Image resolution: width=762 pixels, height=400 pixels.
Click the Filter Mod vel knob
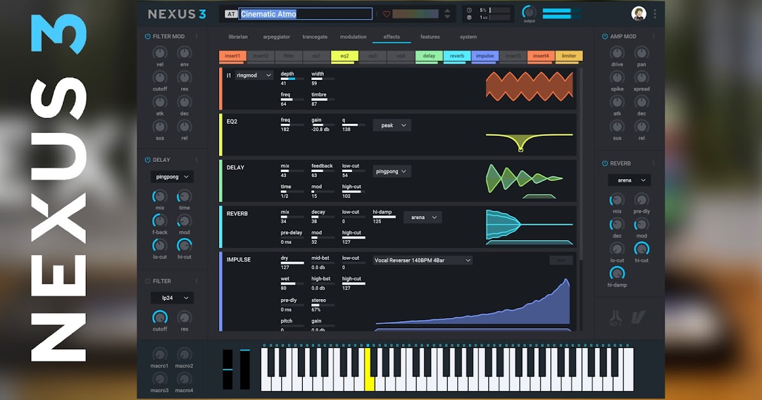point(160,53)
